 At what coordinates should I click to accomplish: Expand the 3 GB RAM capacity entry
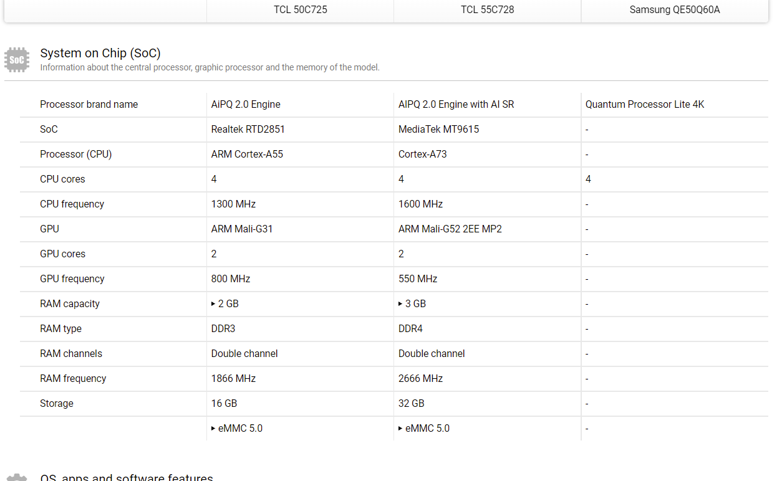412,304
